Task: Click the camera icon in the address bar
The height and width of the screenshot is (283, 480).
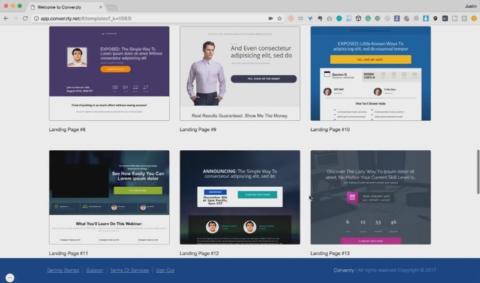Action: point(271,19)
